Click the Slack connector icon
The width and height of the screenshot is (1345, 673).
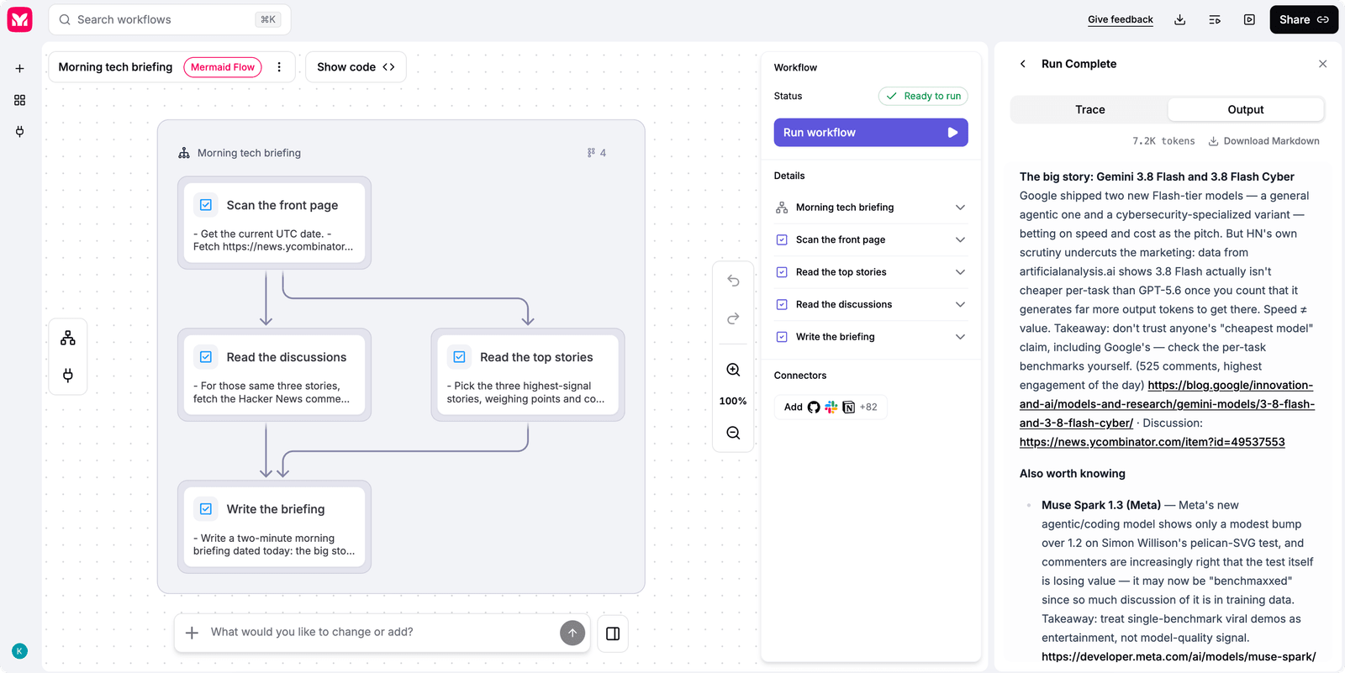click(831, 407)
